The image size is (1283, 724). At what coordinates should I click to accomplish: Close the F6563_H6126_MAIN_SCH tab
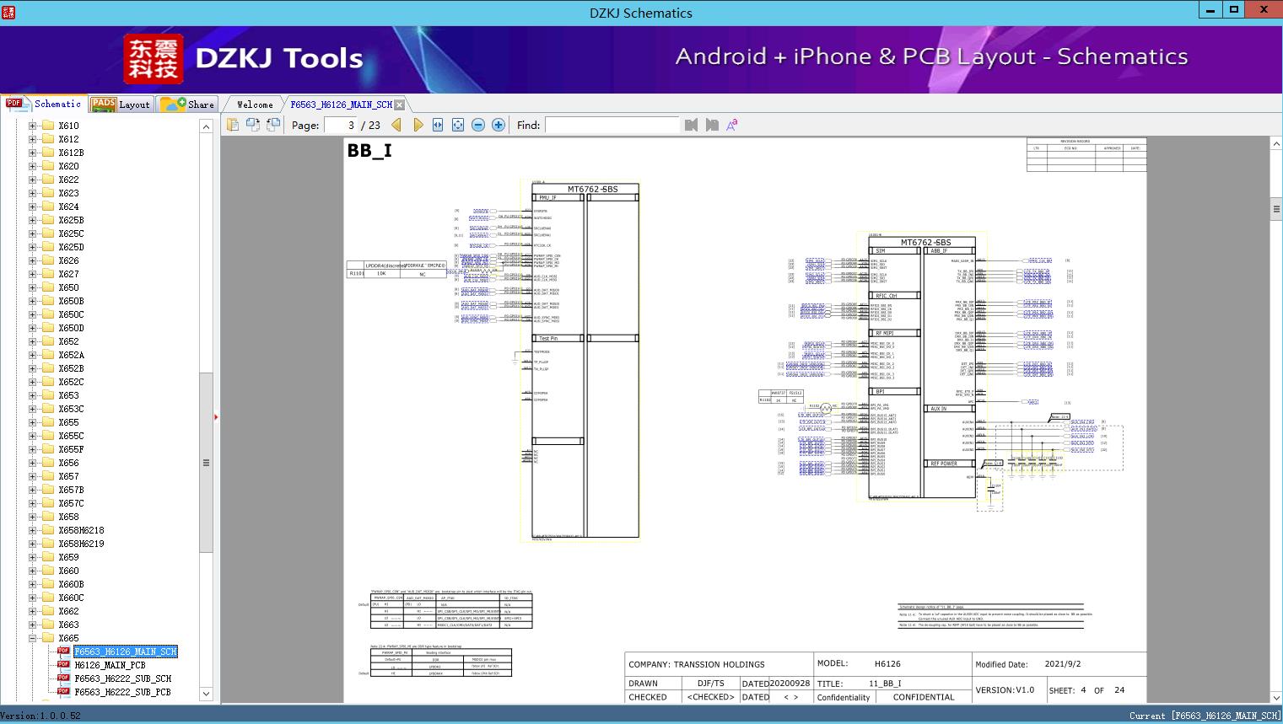click(400, 105)
